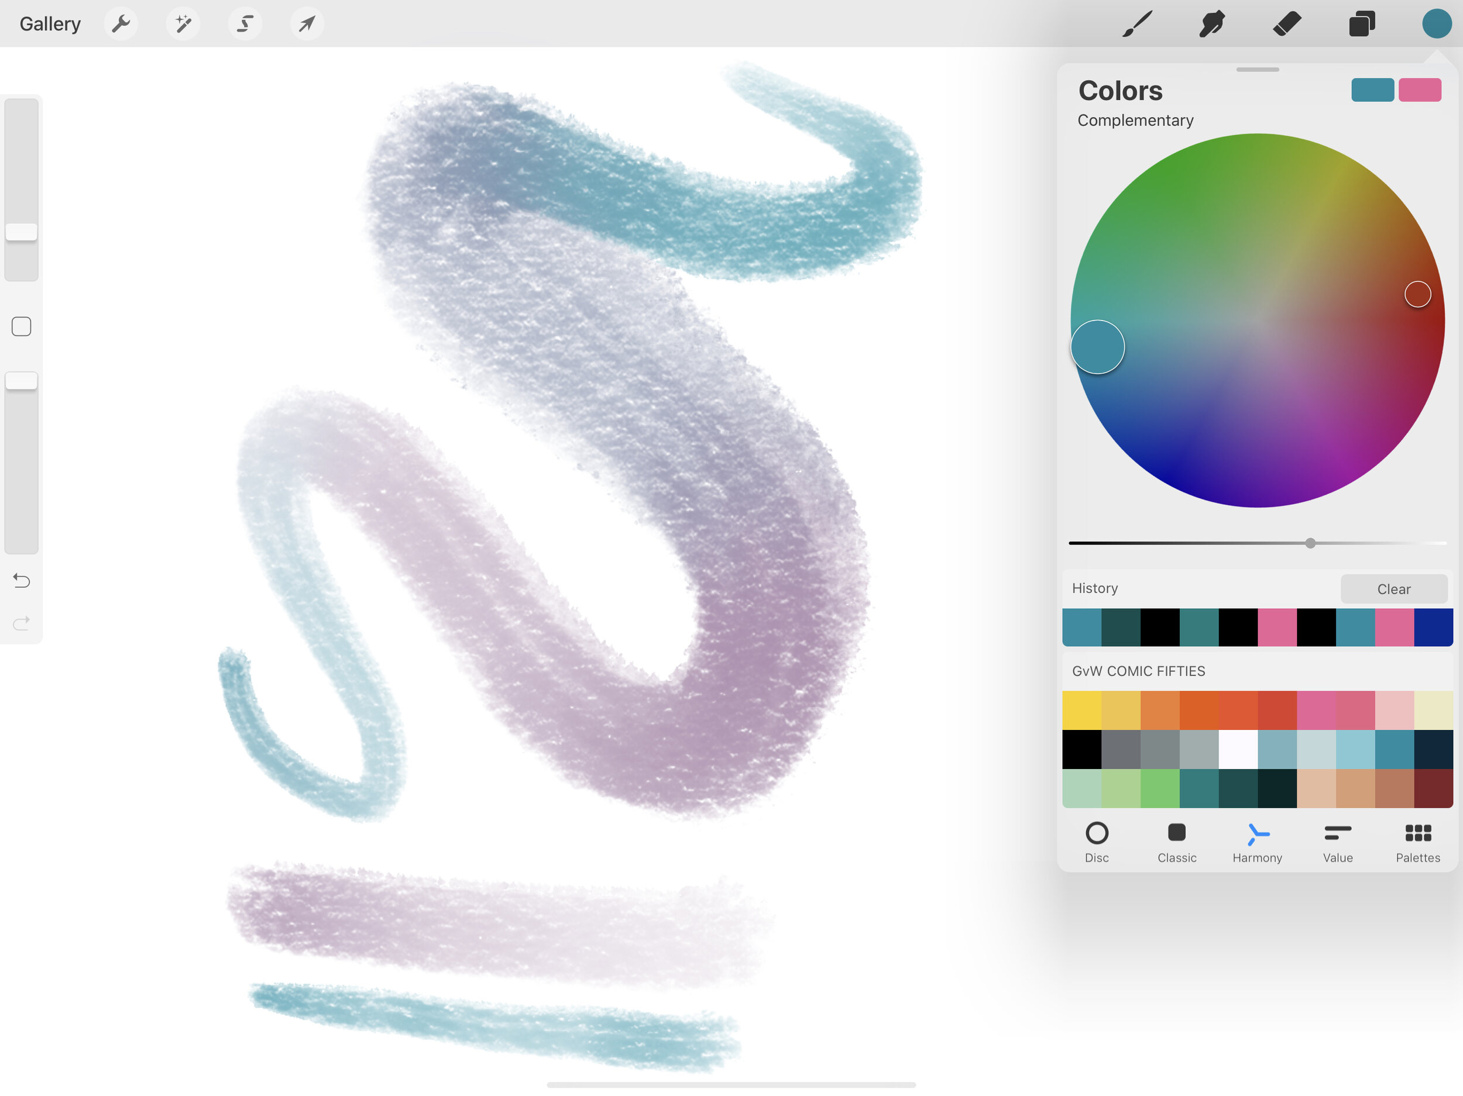Open the Complementary harmony mode menu
The image size is (1463, 1096).
coord(1135,120)
